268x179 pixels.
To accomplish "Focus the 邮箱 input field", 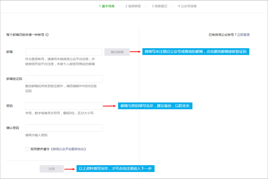I will 64,52.
